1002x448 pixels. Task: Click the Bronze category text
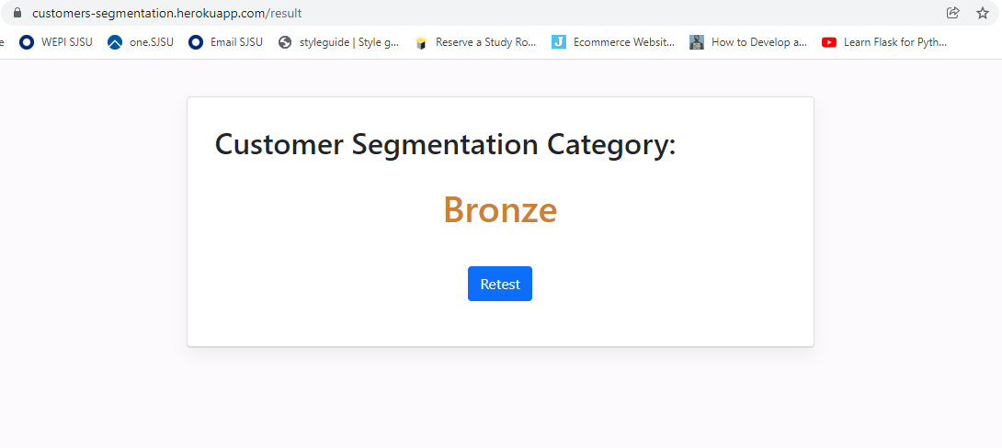click(x=500, y=209)
